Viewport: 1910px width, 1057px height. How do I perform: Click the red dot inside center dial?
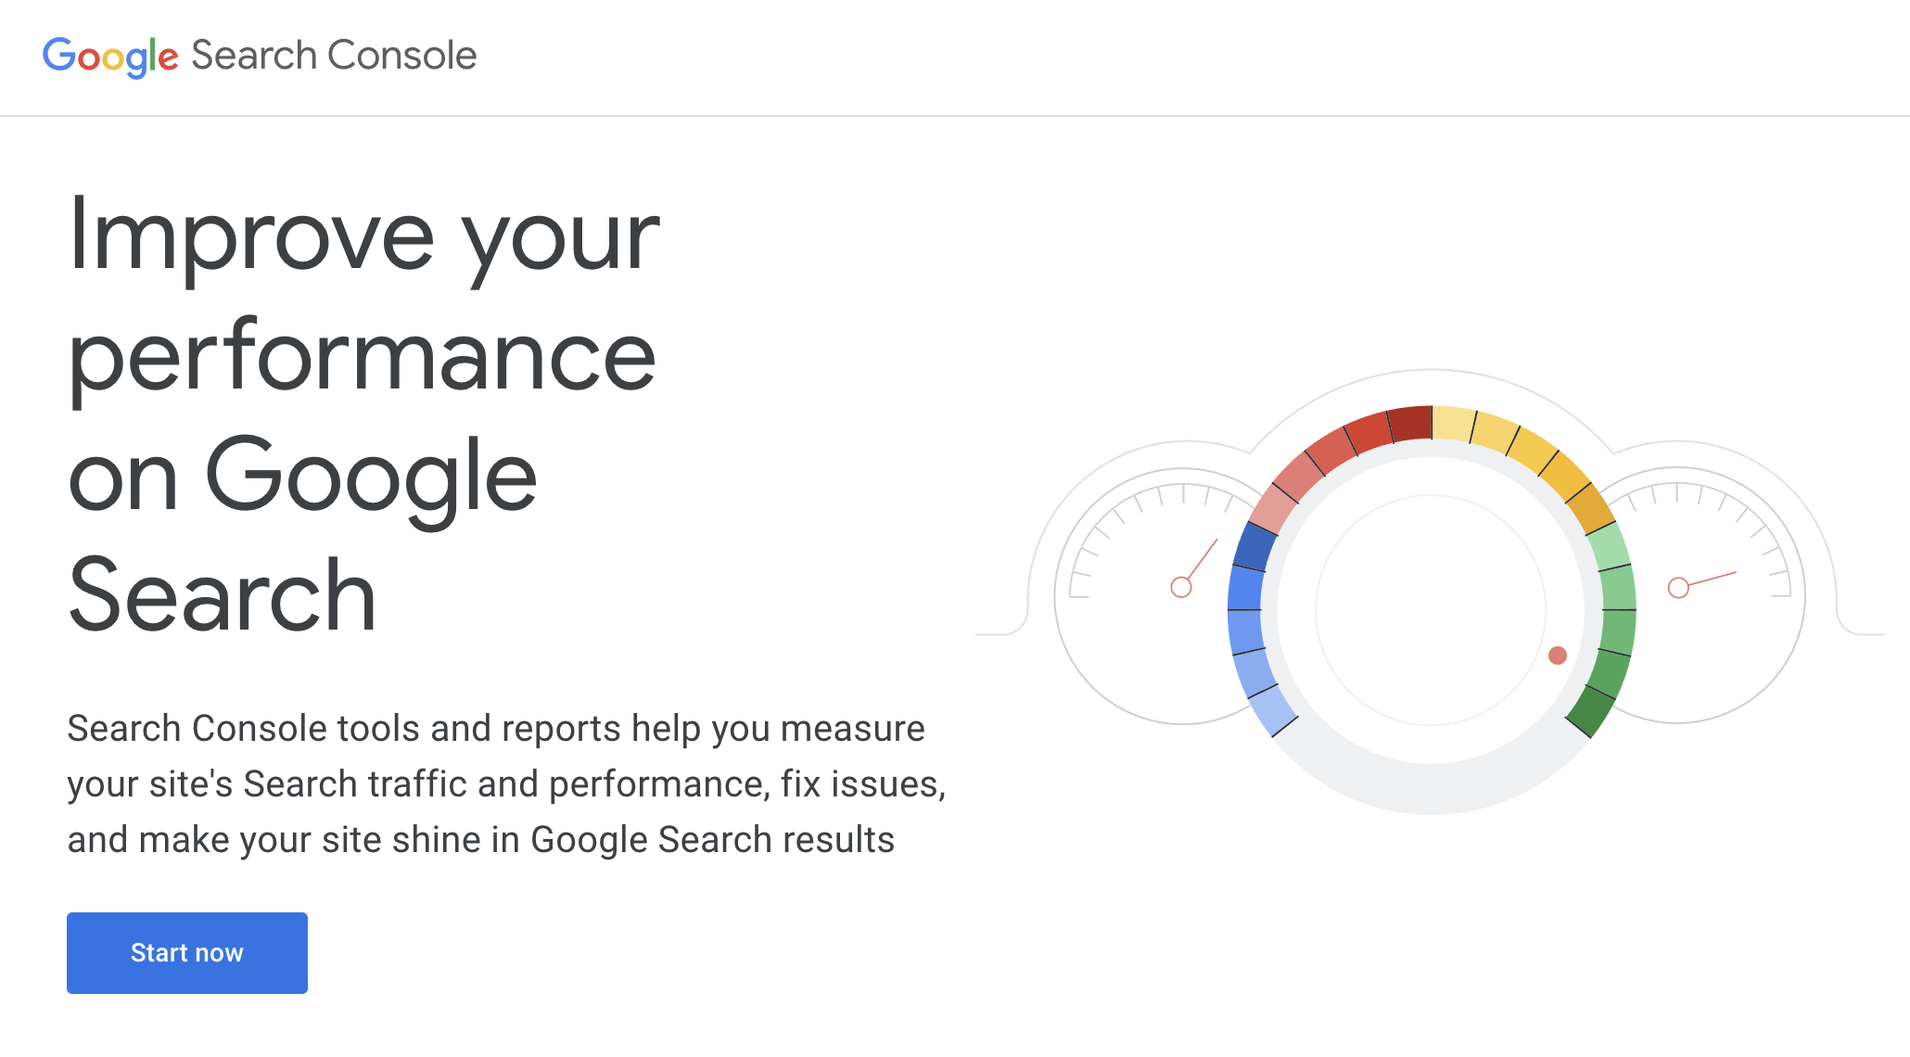click(x=1558, y=656)
